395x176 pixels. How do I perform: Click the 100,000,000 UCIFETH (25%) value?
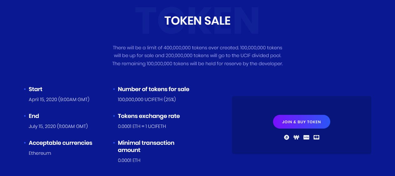(x=147, y=100)
